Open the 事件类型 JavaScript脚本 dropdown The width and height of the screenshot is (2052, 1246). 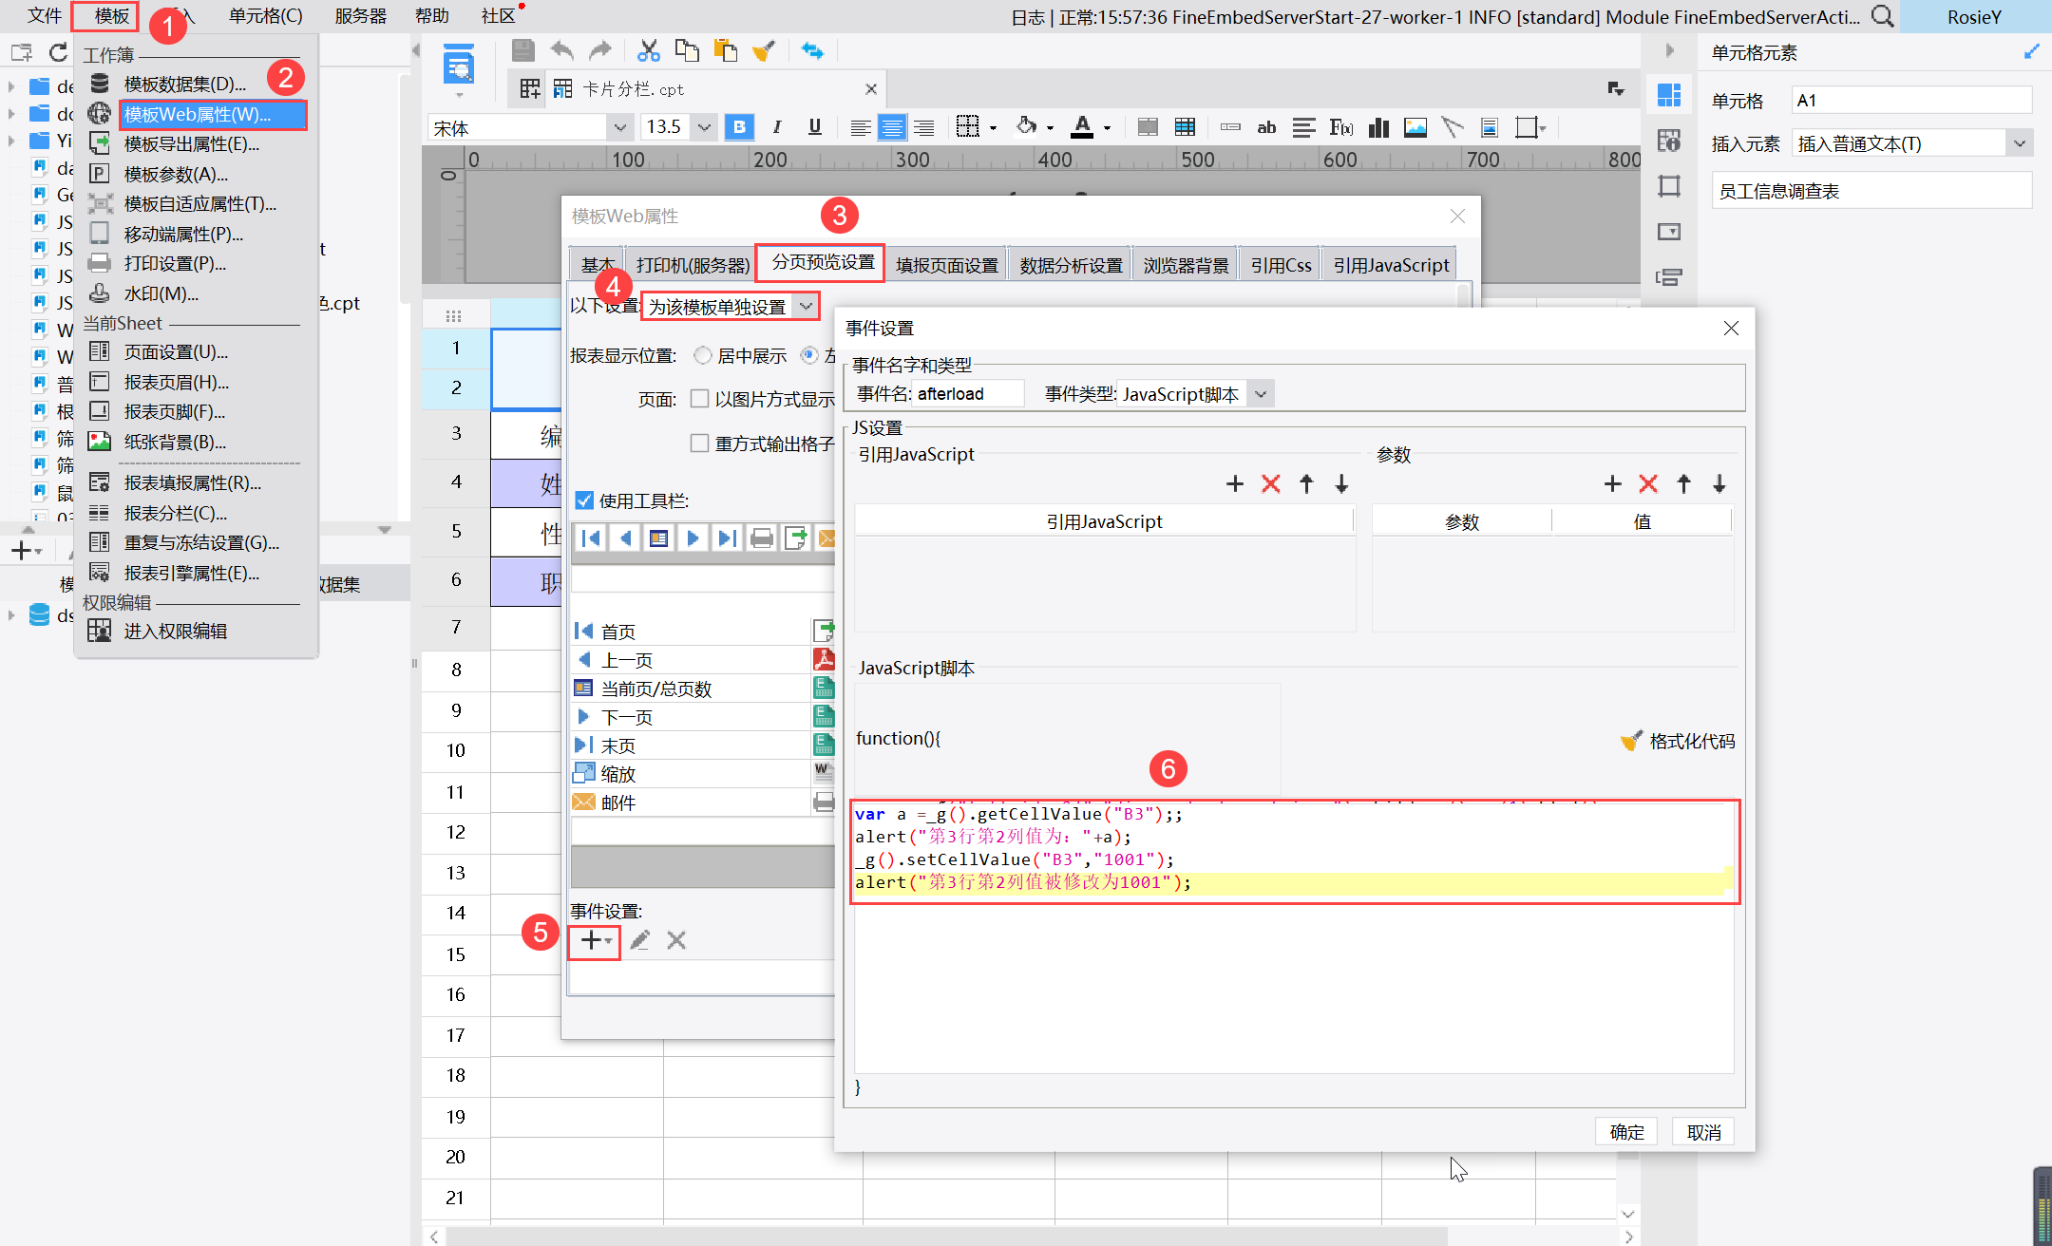pos(1261,394)
